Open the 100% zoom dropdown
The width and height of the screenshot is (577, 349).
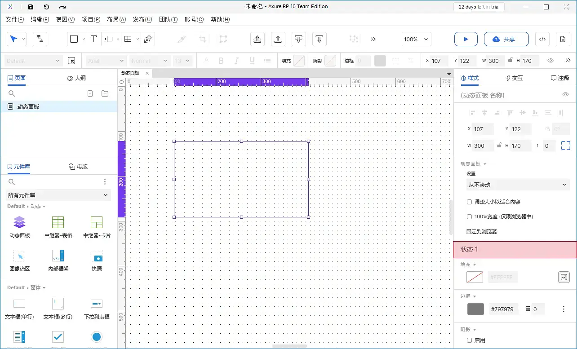(x=416, y=39)
